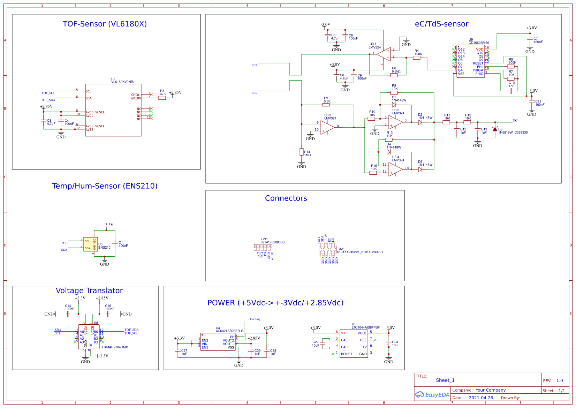Select the U5 ENS210 sensor symbol
The width and height of the screenshot is (576, 408).
[x=91, y=244]
